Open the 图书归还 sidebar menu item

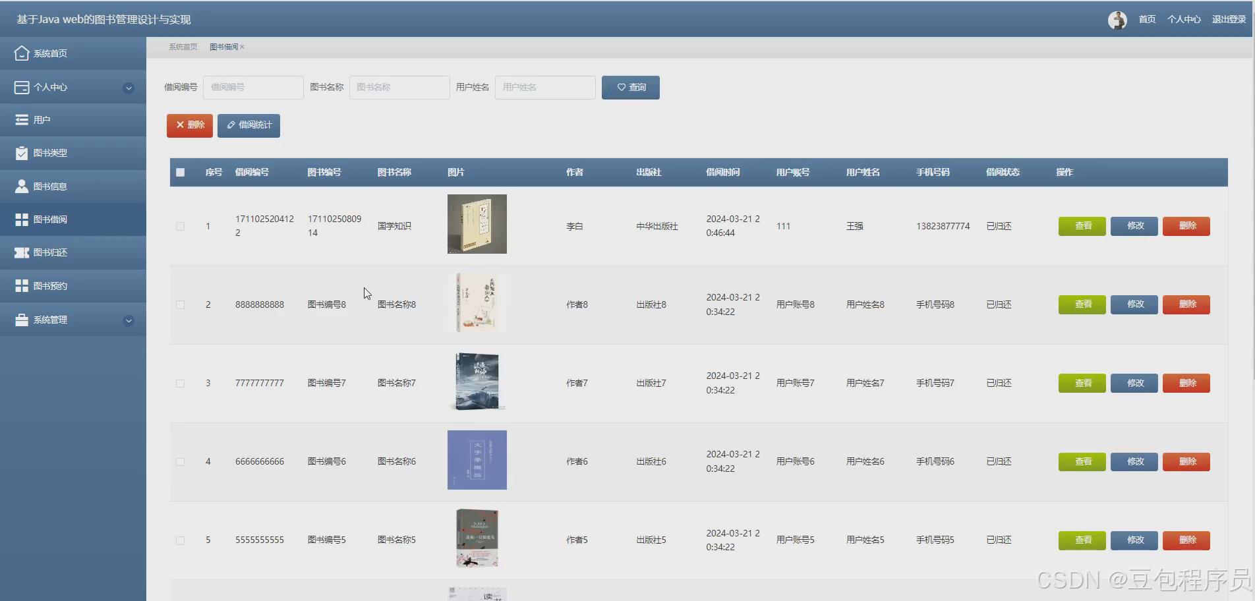[73, 252]
